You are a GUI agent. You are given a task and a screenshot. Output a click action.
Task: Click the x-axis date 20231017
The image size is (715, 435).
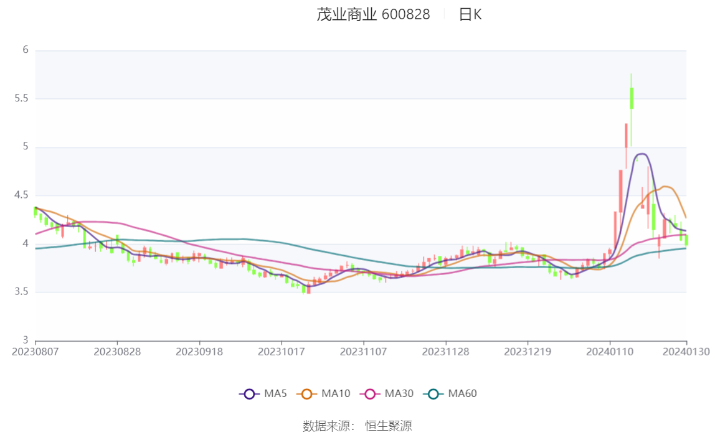click(282, 352)
